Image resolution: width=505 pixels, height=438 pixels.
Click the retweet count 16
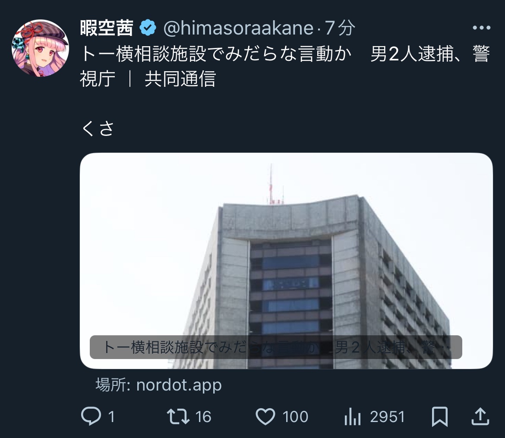203,417
